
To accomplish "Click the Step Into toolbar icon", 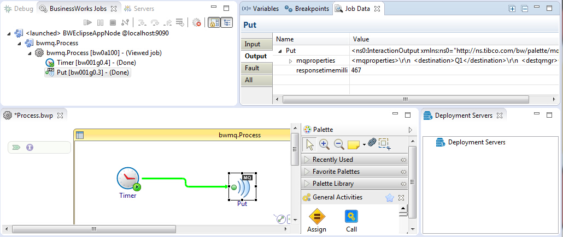I will (x=143, y=22).
